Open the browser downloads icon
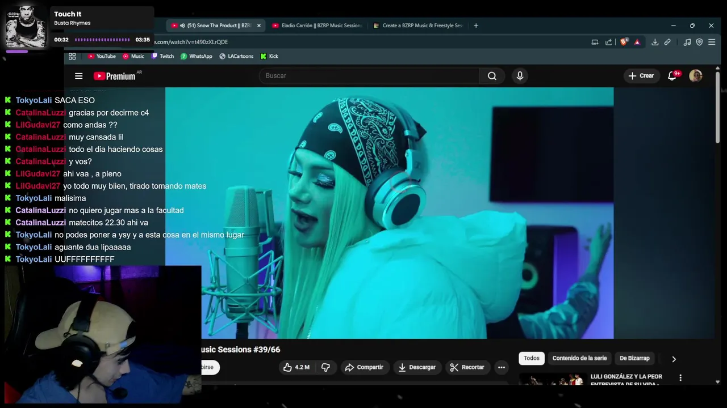The height and width of the screenshot is (408, 727). tap(655, 42)
